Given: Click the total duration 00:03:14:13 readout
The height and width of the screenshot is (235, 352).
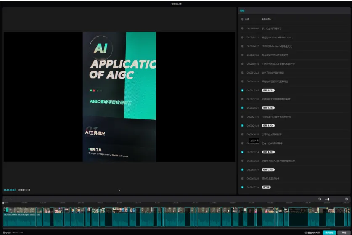Looking at the screenshot, I should [x=24, y=190].
